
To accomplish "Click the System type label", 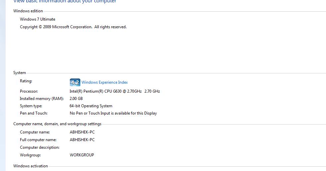I will coord(31,106).
